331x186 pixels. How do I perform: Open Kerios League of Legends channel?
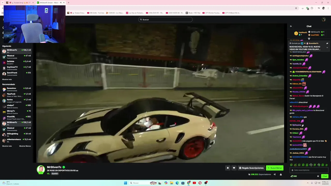[17, 101]
